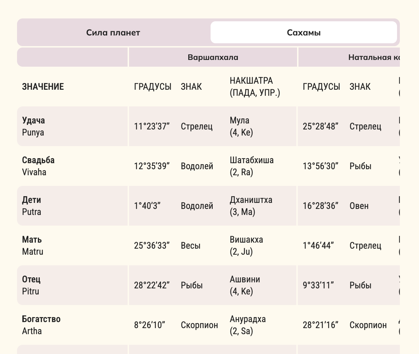Viewport: 419px width, 354px height.
Task: Select the Мать Matru row label
Action: tap(33, 245)
